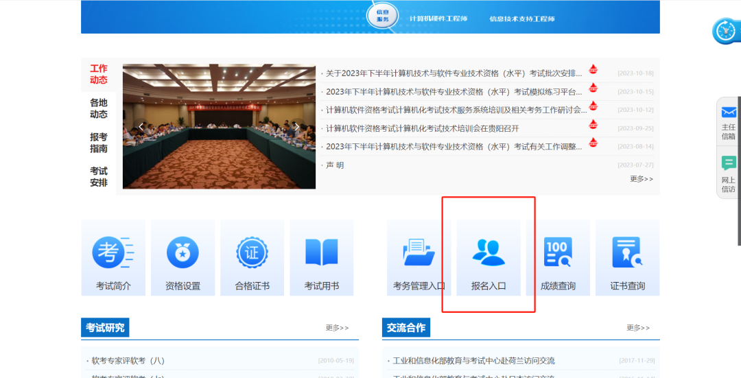
Task: Click 更多>> under the news list
Action: click(642, 179)
